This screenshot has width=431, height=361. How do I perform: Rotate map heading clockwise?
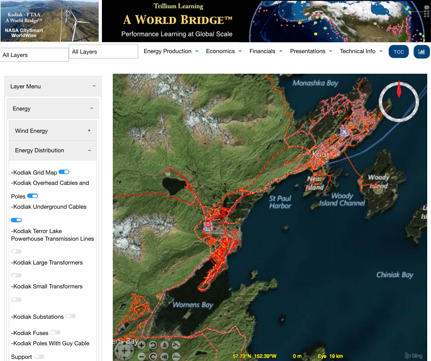coord(153,357)
